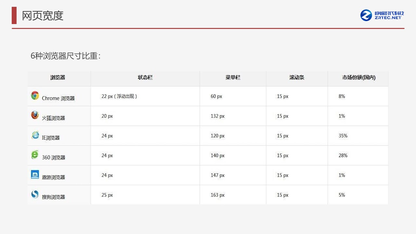Click the Chrome browser icon
416x234 pixels.
pos(35,96)
